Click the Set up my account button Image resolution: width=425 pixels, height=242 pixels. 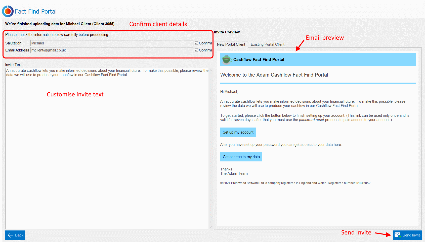pos(238,132)
